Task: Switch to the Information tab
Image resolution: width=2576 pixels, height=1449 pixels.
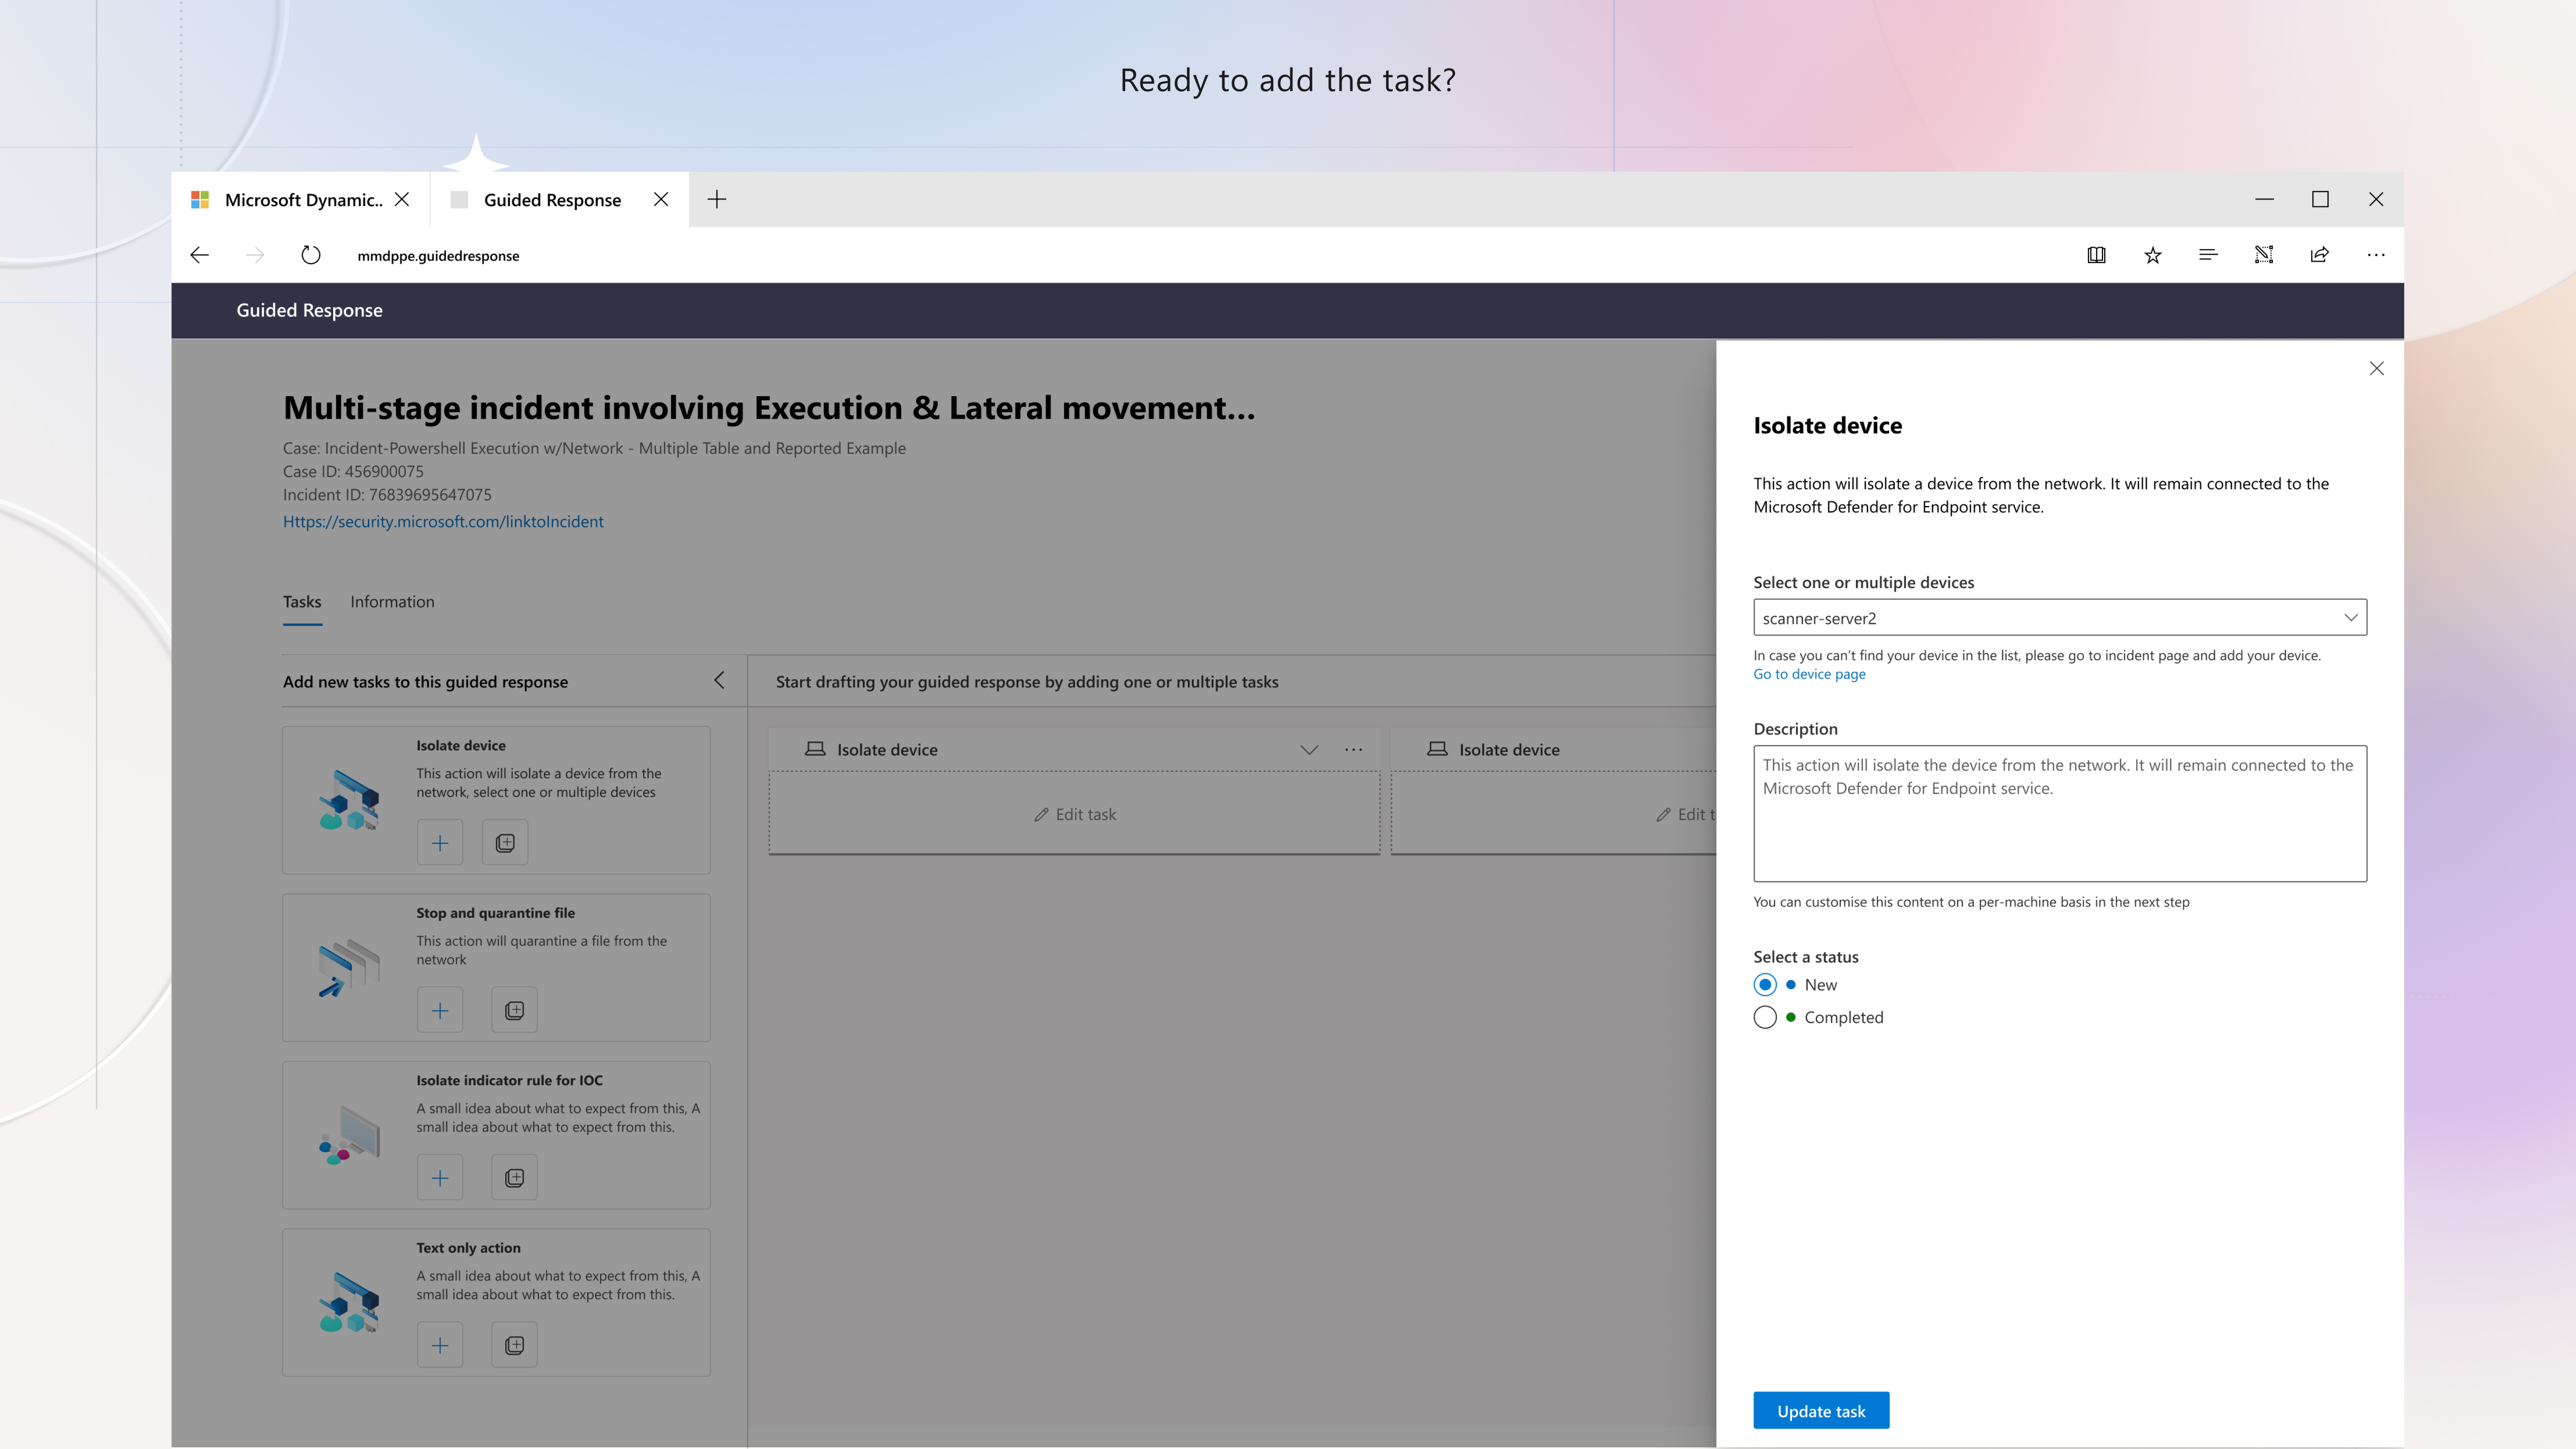Action: (x=392, y=601)
